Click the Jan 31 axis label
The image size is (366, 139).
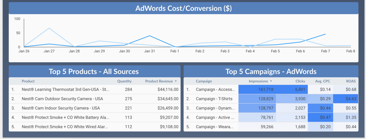click(x=150, y=51)
